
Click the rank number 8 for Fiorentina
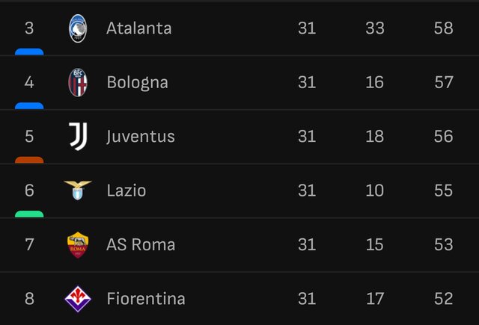[x=29, y=298]
